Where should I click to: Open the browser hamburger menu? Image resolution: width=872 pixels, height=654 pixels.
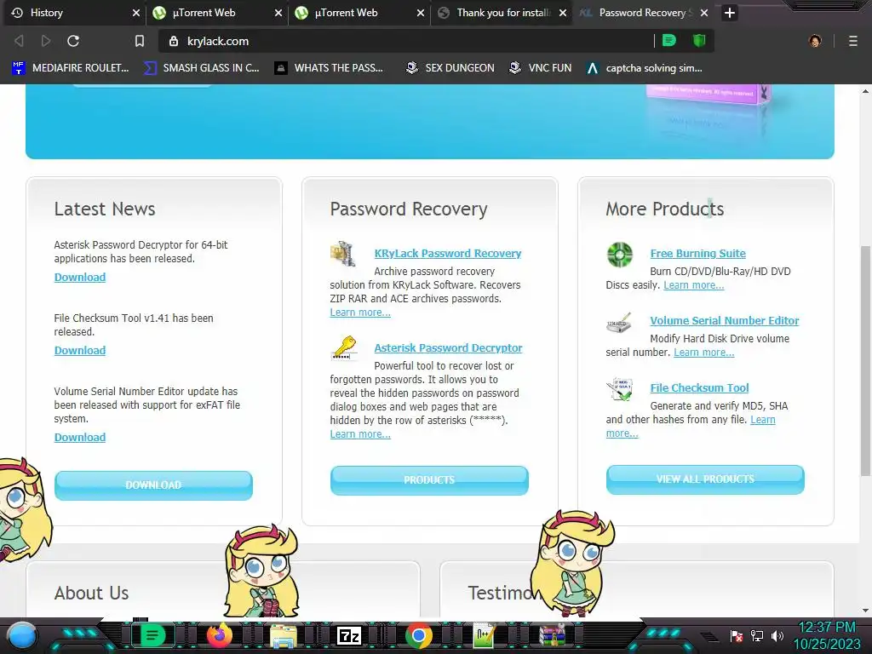[853, 41]
